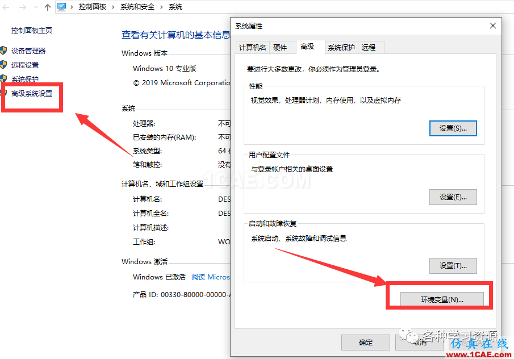Screen dimensions: 514x359
Task: Click 与登录帐户相关的桌面设置 text
Action: [292, 169]
